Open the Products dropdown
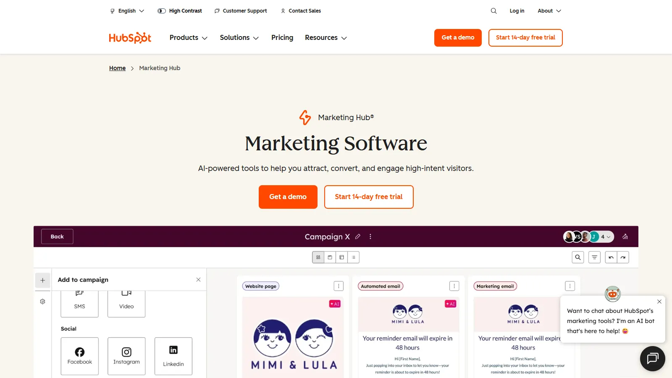The height and width of the screenshot is (378, 672). [188, 37]
